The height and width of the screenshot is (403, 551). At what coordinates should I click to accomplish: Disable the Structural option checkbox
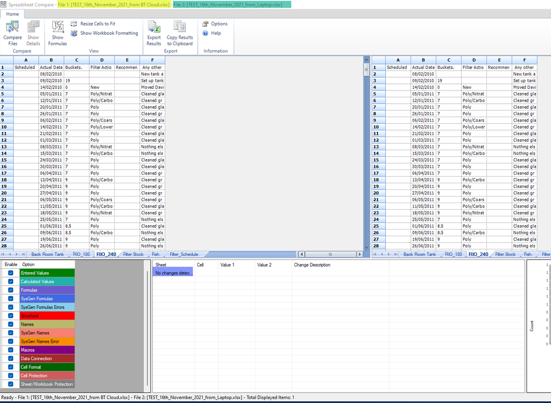10,316
